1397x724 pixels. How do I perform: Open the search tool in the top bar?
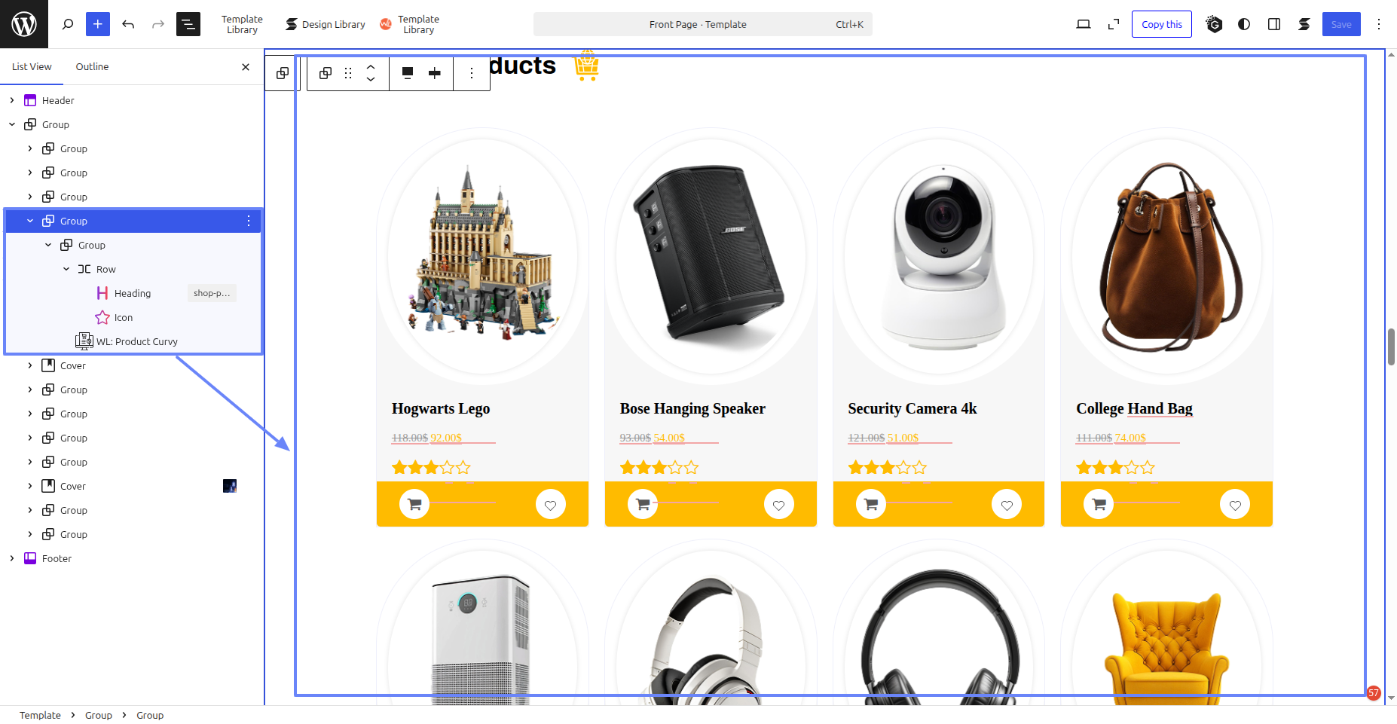pos(68,24)
